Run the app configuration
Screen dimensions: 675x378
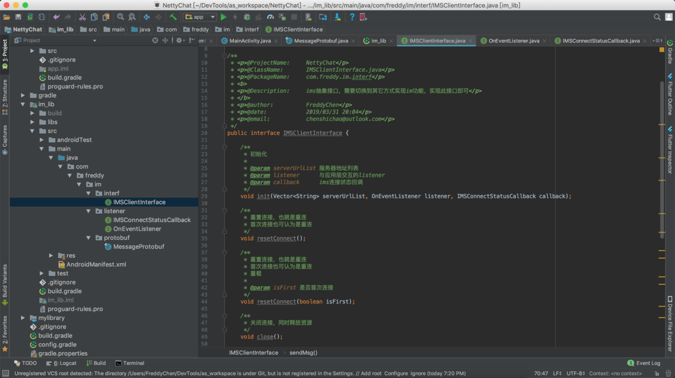[x=223, y=17]
